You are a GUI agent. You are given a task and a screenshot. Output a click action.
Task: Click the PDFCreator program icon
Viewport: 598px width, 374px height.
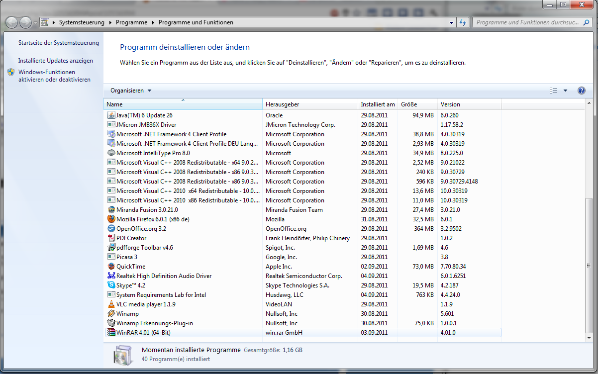point(111,238)
